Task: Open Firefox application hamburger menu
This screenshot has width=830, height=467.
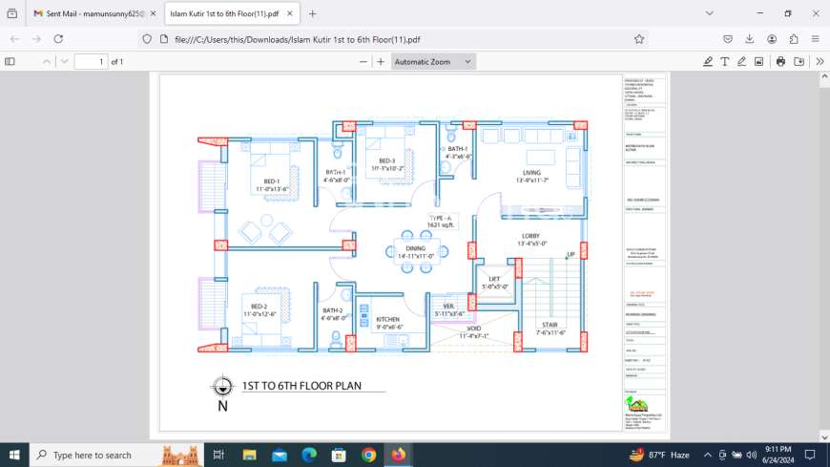Action: tap(816, 39)
